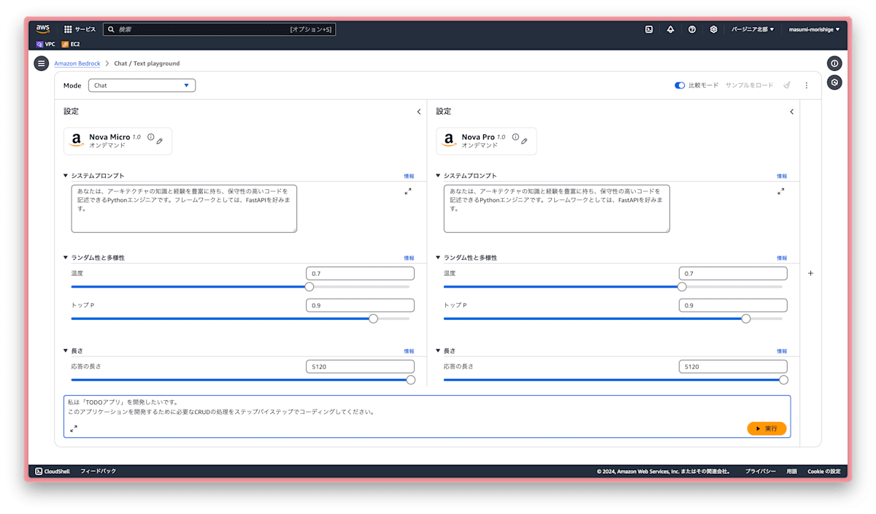
Task: Open 情報 link for Nova Micro system prompt
Action: tap(409, 176)
